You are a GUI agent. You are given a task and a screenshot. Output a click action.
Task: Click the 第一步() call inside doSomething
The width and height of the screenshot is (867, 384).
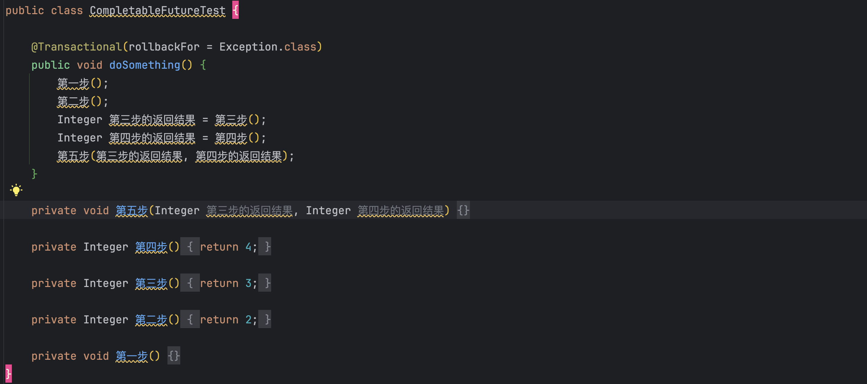pos(73,83)
